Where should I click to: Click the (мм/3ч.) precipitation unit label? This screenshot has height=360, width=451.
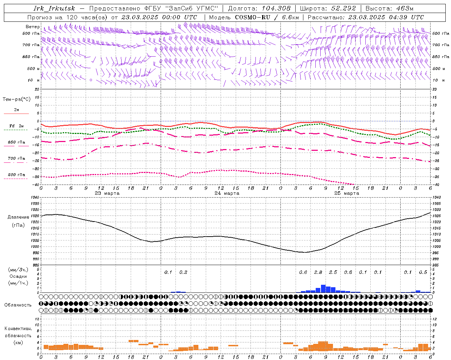click(x=18, y=270)
